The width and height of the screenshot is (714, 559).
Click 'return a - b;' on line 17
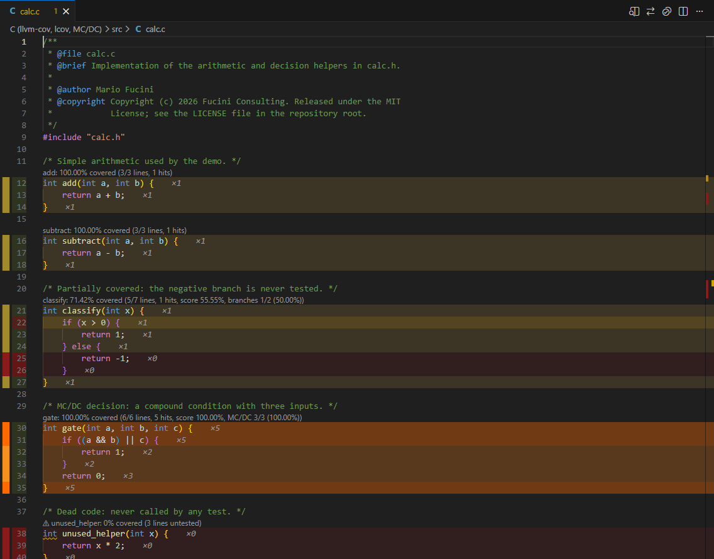click(94, 252)
